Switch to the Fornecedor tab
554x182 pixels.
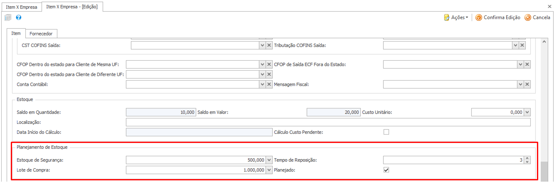(x=41, y=33)
